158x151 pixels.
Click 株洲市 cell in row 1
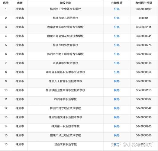click(x=20, y=9)
